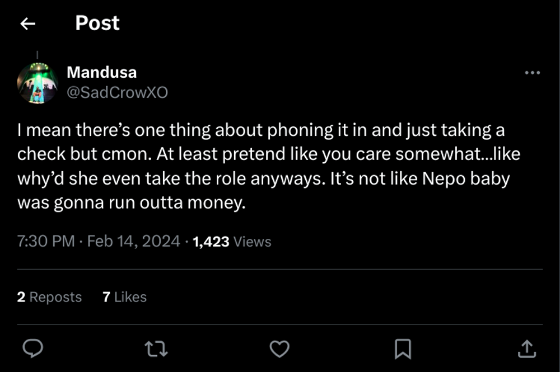This screenshot has width=560, height=372.
Task: Click the Post header title
Action: pos(97,23)
